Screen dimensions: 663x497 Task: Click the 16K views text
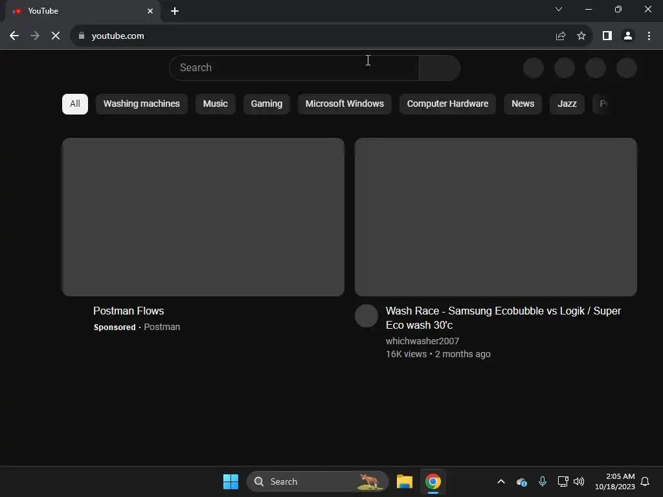click(407, 354)
